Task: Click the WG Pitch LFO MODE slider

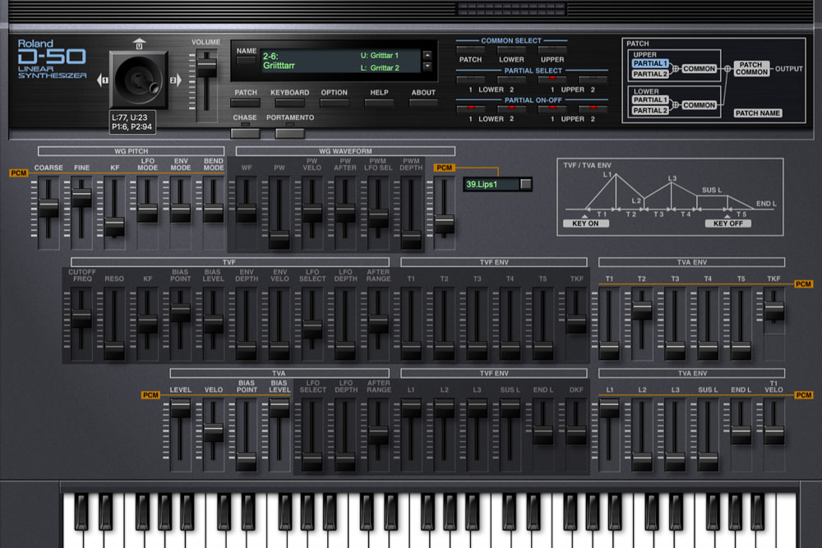Action: (147, 212)
